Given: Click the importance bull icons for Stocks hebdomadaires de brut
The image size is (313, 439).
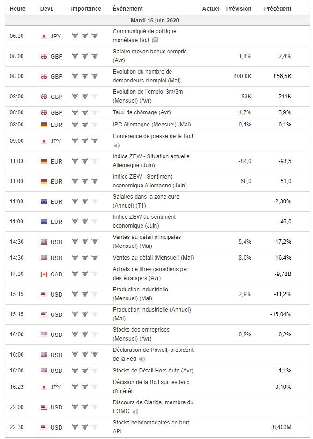Looking at the screenshot, I should [85, 427].
